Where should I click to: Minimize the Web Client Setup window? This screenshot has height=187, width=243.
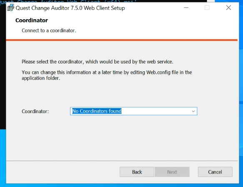(x=186, y=8)
